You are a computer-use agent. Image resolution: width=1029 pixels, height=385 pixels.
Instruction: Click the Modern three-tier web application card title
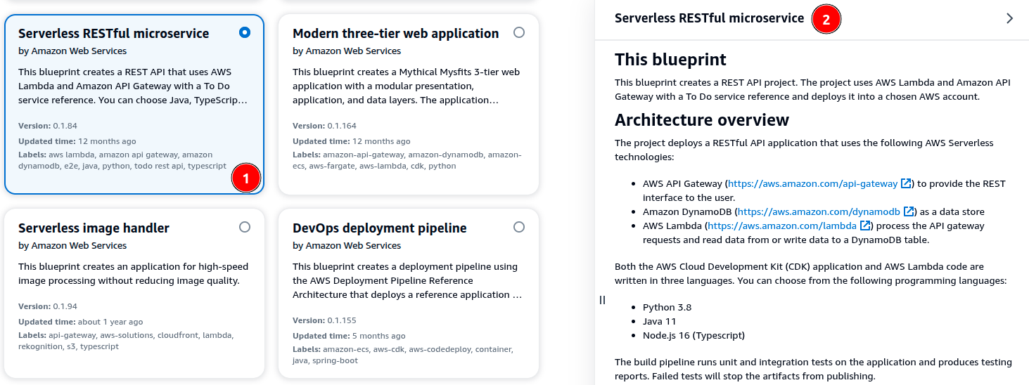tap(395, 33)
